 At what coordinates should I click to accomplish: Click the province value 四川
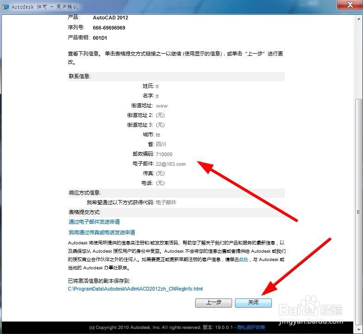[161, 144]
